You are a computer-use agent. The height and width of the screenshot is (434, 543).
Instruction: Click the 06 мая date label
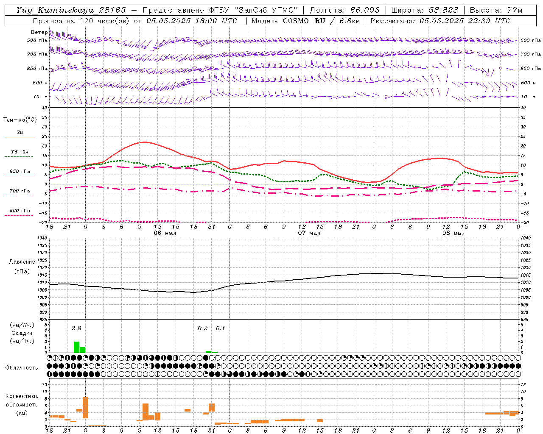pos(165,233)
